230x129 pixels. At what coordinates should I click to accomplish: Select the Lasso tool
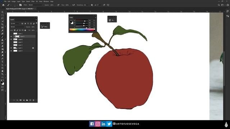click(3, 18)
